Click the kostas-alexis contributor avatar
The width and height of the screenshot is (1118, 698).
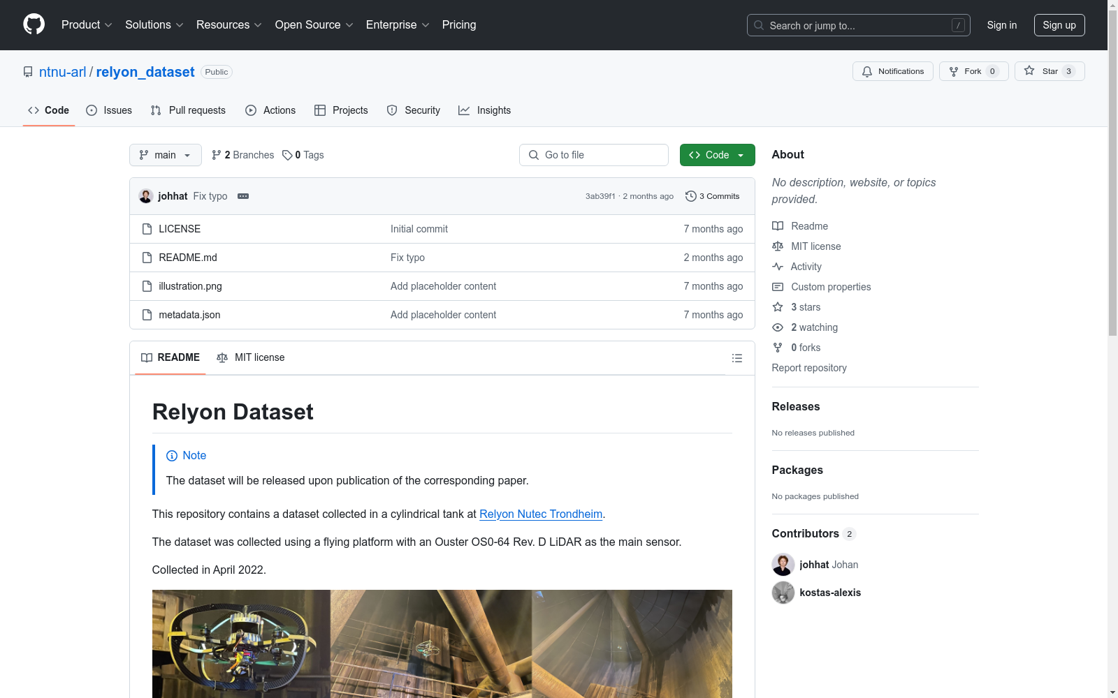(x=783, y=593)
